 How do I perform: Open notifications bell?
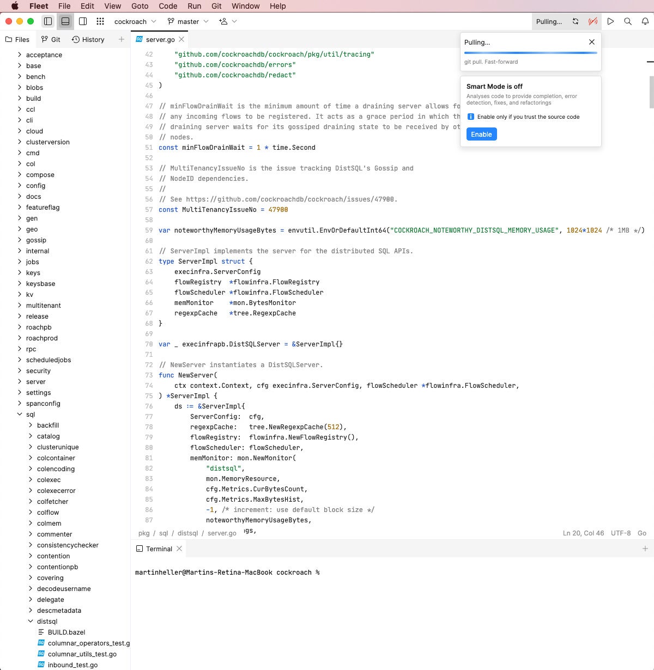click(645, 21)
